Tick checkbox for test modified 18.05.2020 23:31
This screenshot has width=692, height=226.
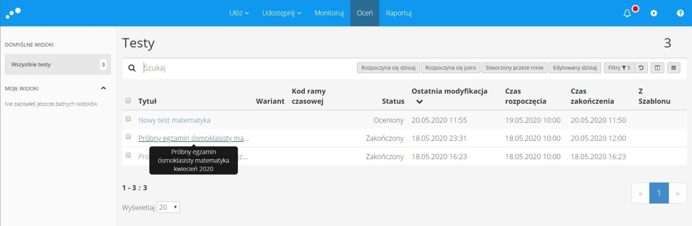point(128,137)
